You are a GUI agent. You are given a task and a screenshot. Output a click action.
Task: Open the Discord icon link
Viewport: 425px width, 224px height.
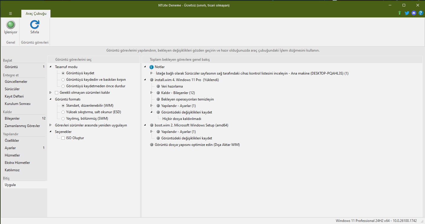414,13
